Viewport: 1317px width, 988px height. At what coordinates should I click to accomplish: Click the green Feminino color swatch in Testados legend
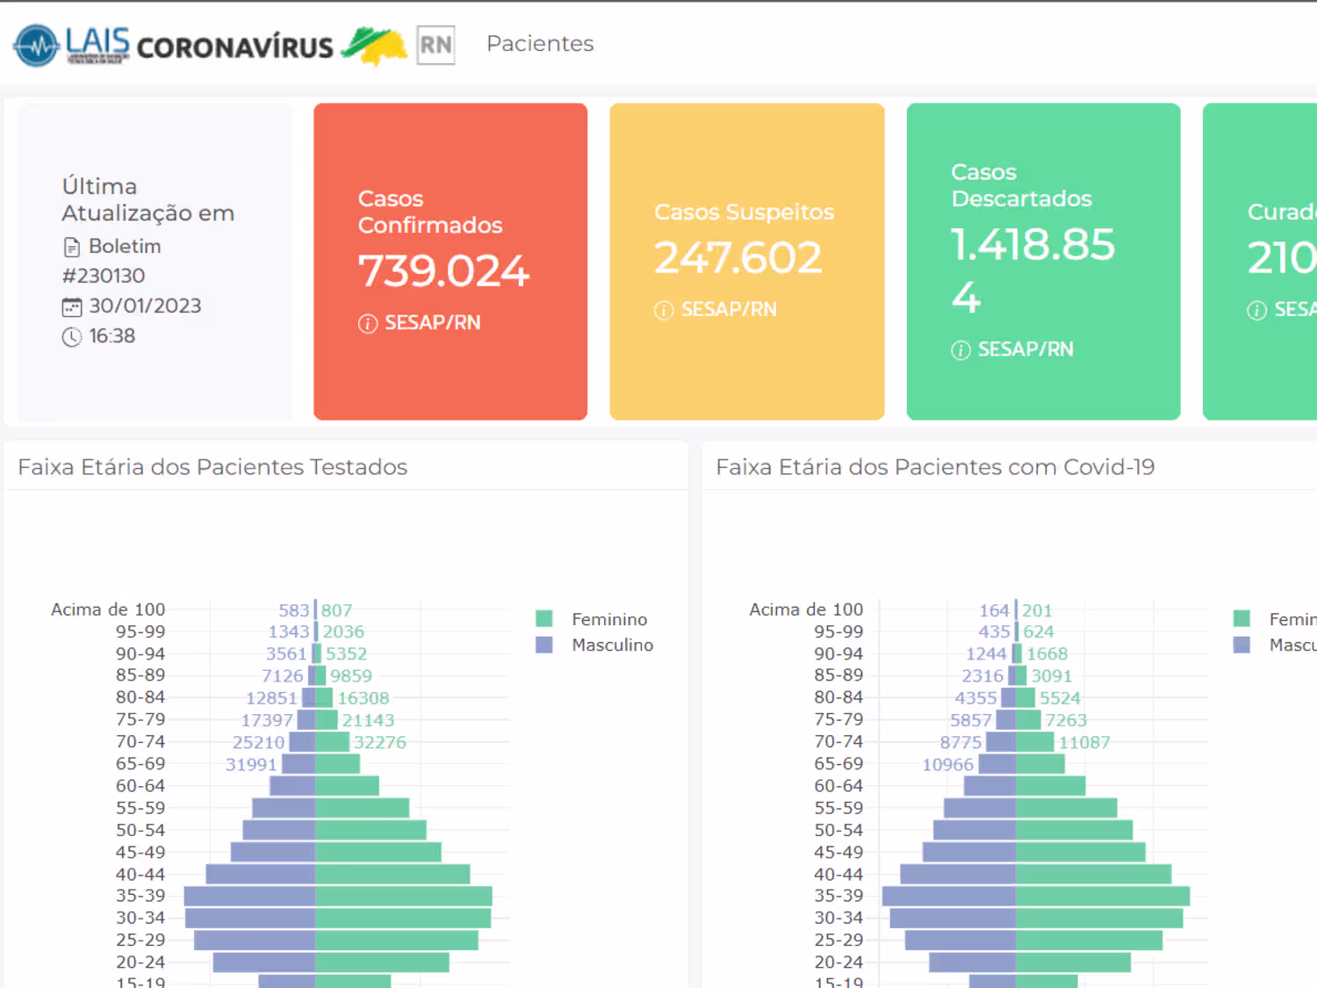coord(544,619)
